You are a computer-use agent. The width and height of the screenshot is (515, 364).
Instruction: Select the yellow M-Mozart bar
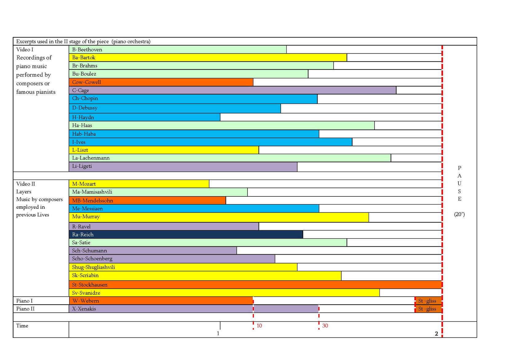tap(139, 184)
